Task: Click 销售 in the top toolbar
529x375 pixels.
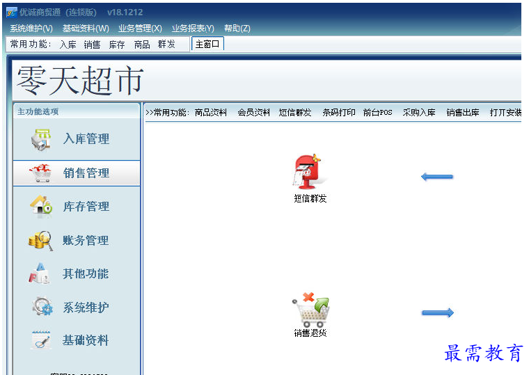Action: point(92,45)
